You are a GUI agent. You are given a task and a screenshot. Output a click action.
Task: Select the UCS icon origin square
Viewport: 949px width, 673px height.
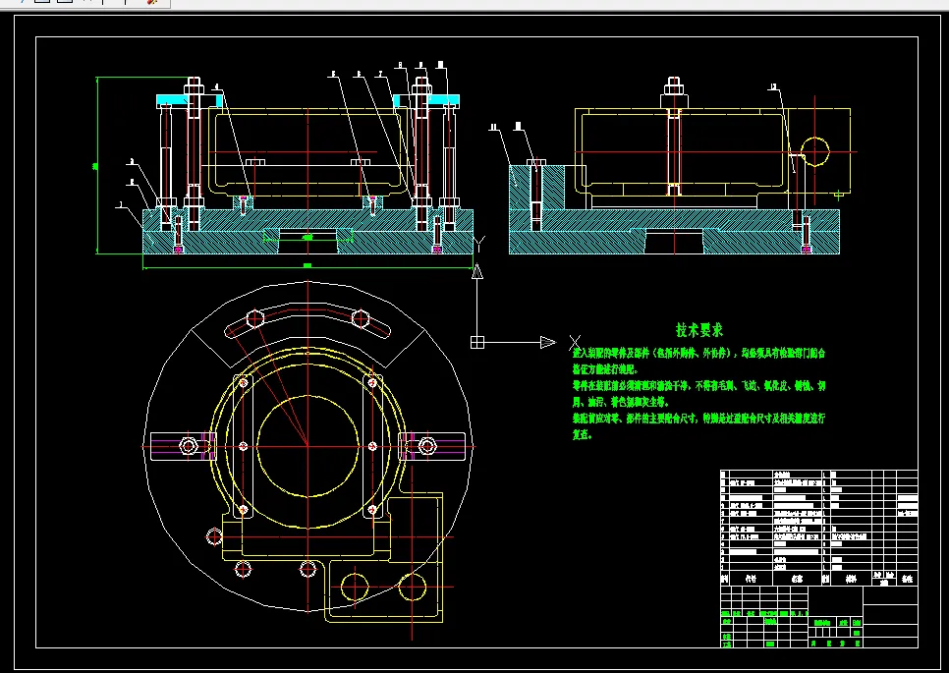(477, 343)
